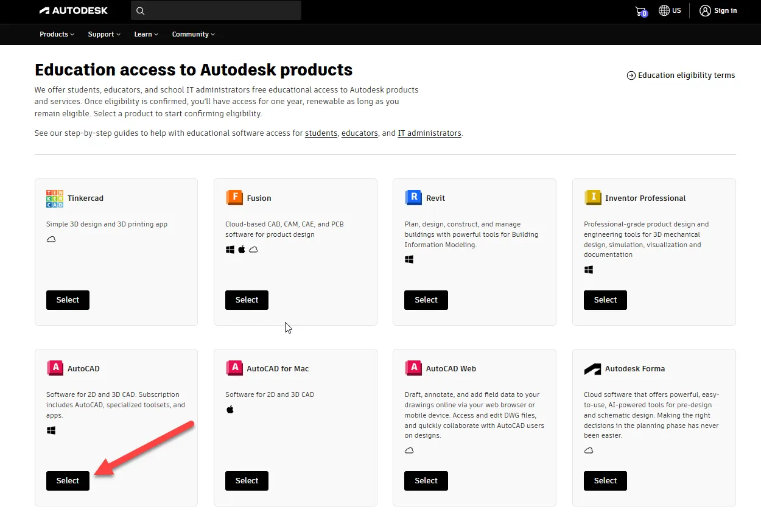
Task: Click Sign in at the top
Action: tap(718, 10)
